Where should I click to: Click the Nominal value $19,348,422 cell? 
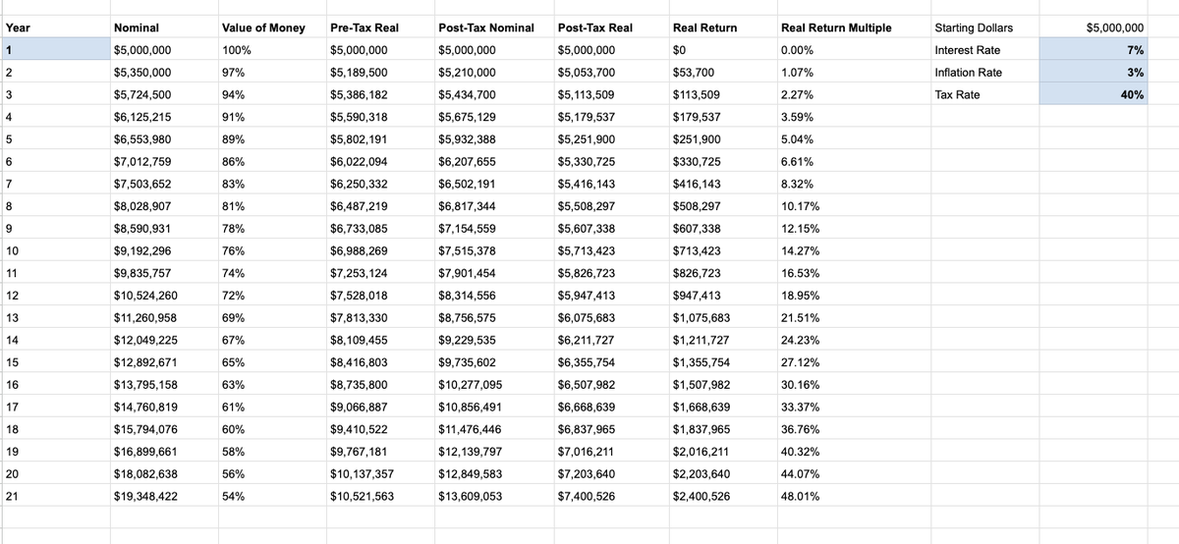point(162,496)
